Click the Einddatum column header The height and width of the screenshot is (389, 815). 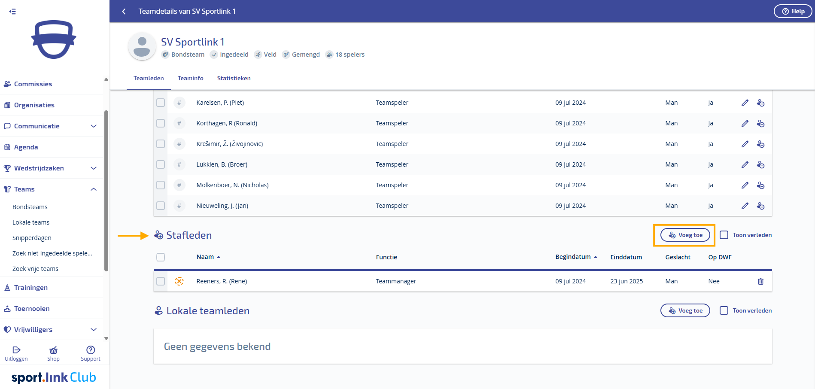626,257
